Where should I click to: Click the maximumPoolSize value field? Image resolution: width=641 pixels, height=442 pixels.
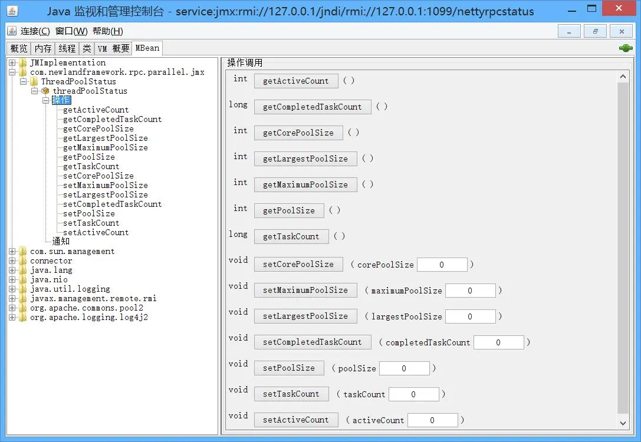(x=470, y=291)
